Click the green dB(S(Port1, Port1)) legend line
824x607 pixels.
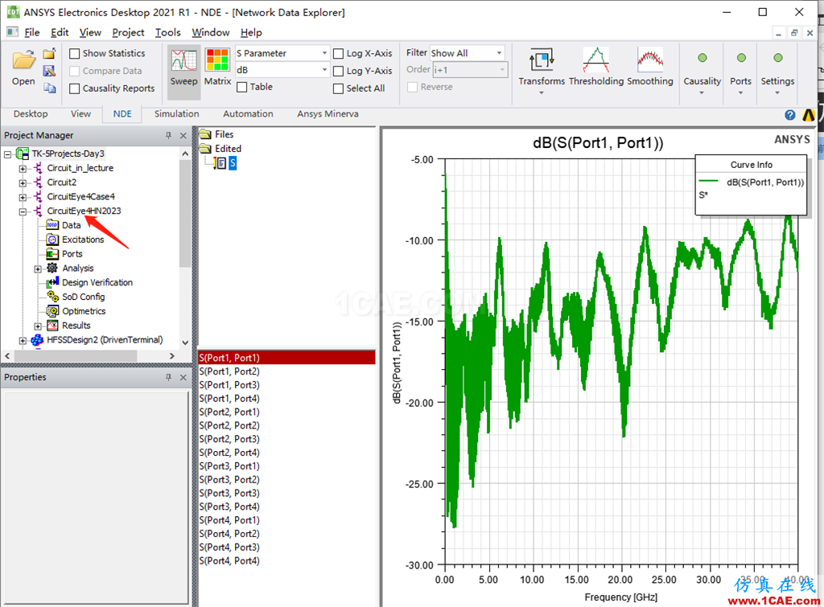(708, 182)
